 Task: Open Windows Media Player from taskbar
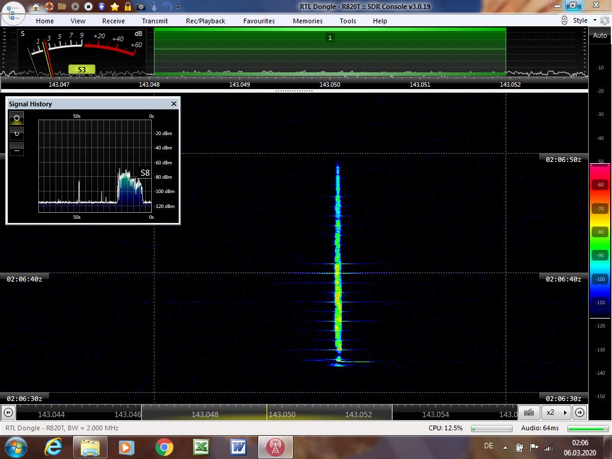point(127,447)
